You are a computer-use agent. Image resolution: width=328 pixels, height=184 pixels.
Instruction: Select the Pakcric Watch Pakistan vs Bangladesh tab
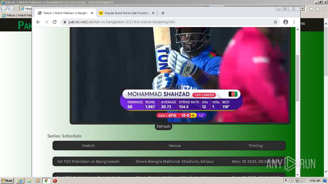[66, 13]
